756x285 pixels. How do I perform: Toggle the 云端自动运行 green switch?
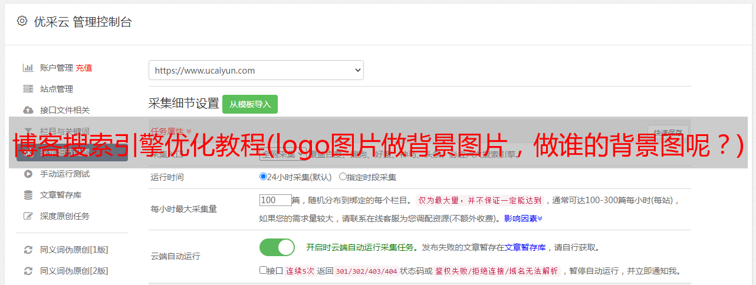(277, 247)
